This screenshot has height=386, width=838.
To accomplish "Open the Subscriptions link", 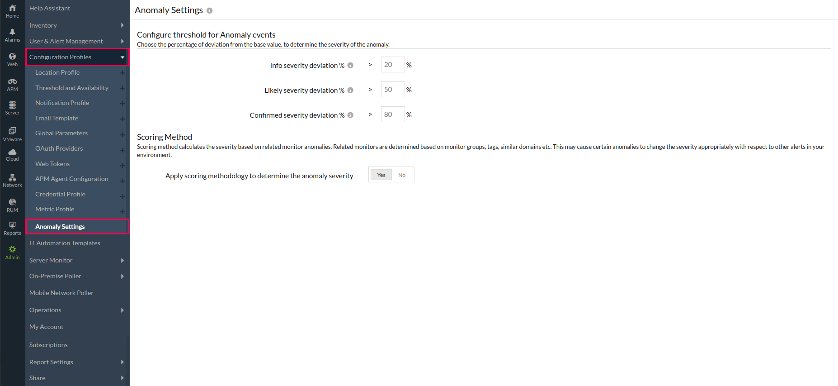I will click(x=48, y=345).
